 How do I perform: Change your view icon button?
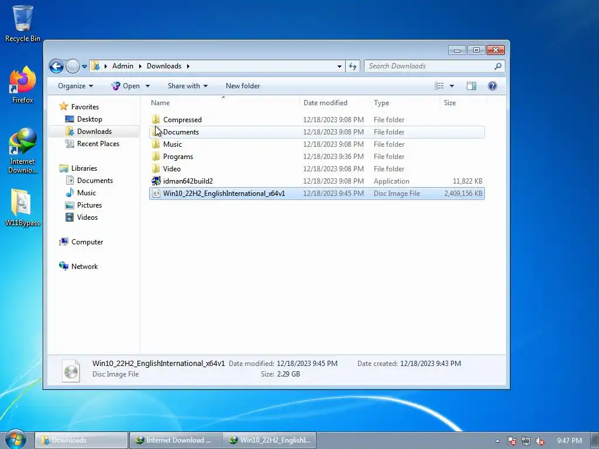439,86
